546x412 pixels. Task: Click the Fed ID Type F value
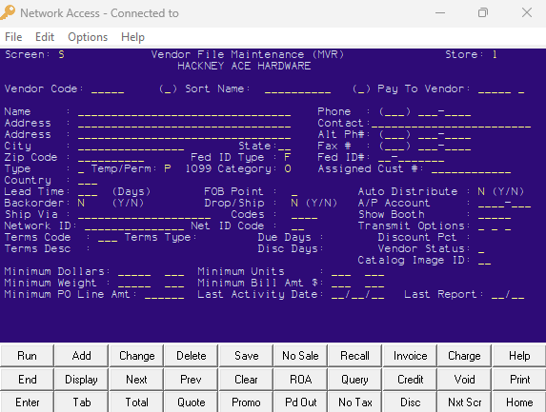(287, 158)
